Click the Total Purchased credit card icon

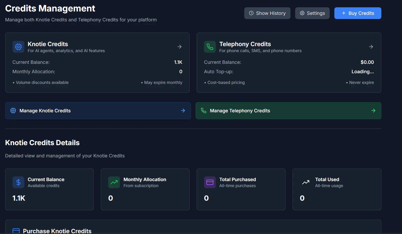(x=210, y=182)
